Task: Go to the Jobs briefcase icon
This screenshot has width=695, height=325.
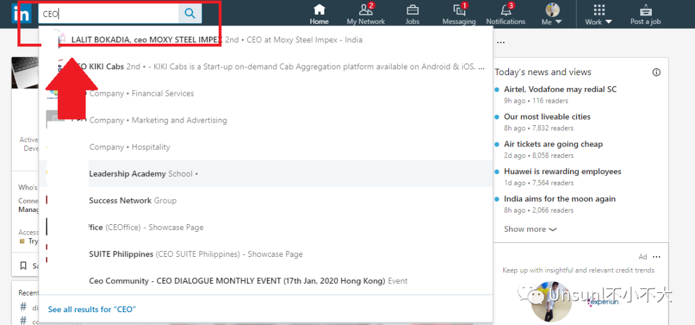Action: 412,10
